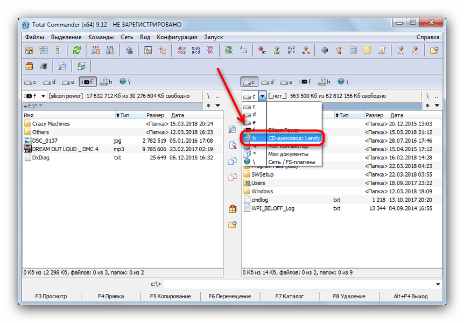Open left panel directory history arrow
464x323 pixels.
point(218,106)
